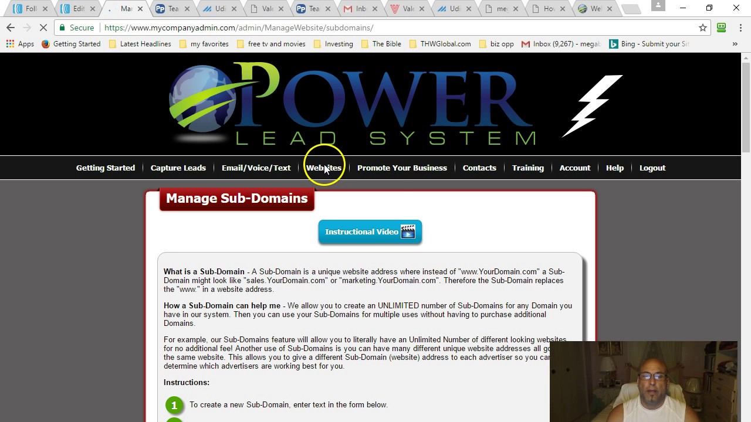
Task: Open the Investing bookmark folder
Action: point(333,44)
